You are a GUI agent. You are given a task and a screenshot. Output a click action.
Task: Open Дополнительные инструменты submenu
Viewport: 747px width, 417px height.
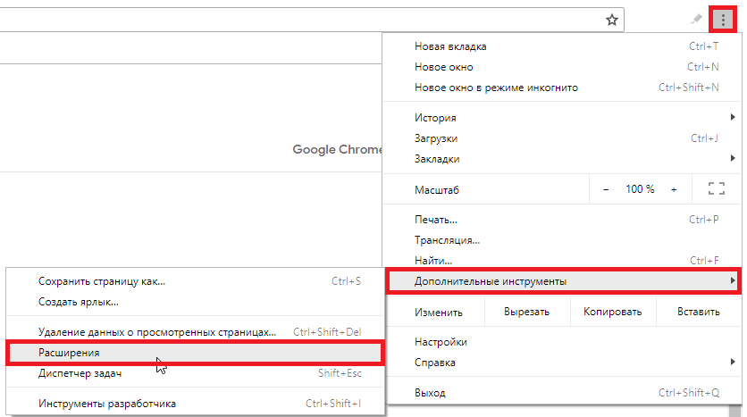(563, 281)
